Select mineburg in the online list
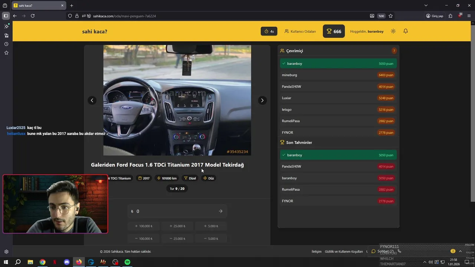Image resolution: width=475 pixels, height=267 pixels. click(x=338, y=75)
